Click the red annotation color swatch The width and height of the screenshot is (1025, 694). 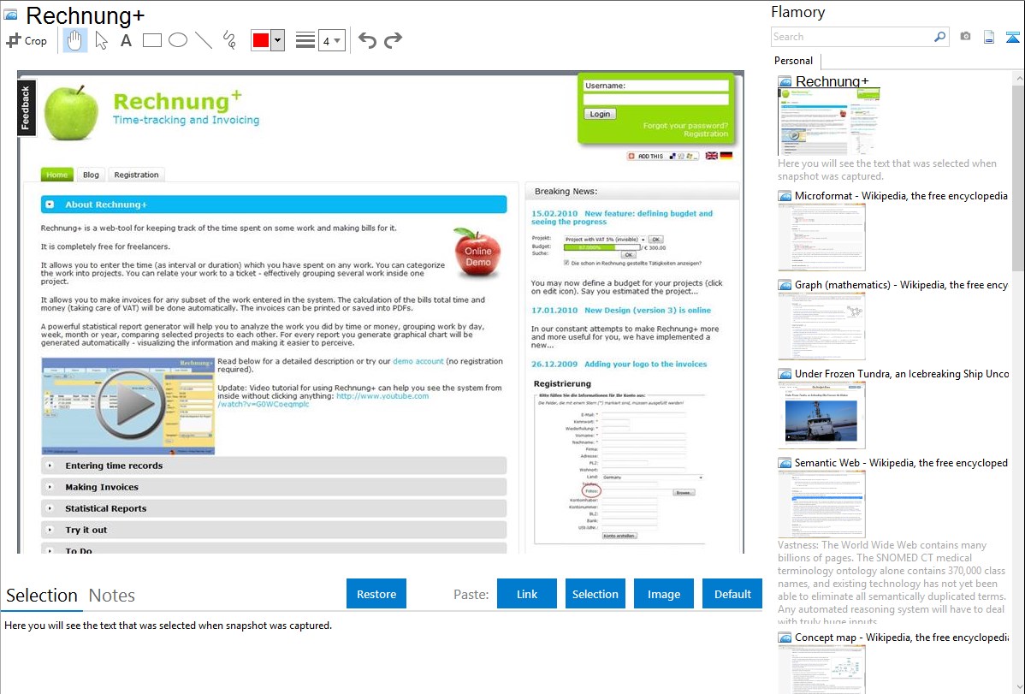(x=261, y=40)
